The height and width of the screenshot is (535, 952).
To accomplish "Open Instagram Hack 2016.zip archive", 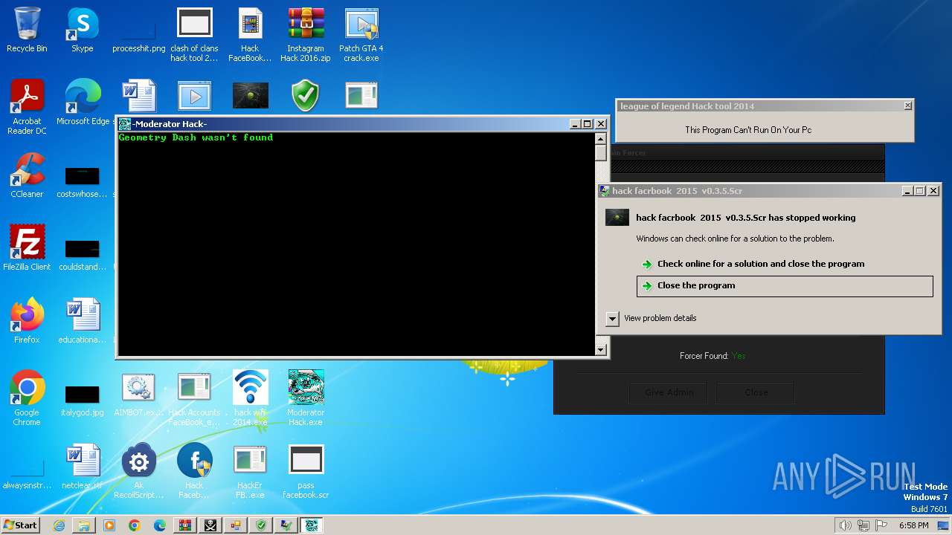I will (x=306, y=35).
